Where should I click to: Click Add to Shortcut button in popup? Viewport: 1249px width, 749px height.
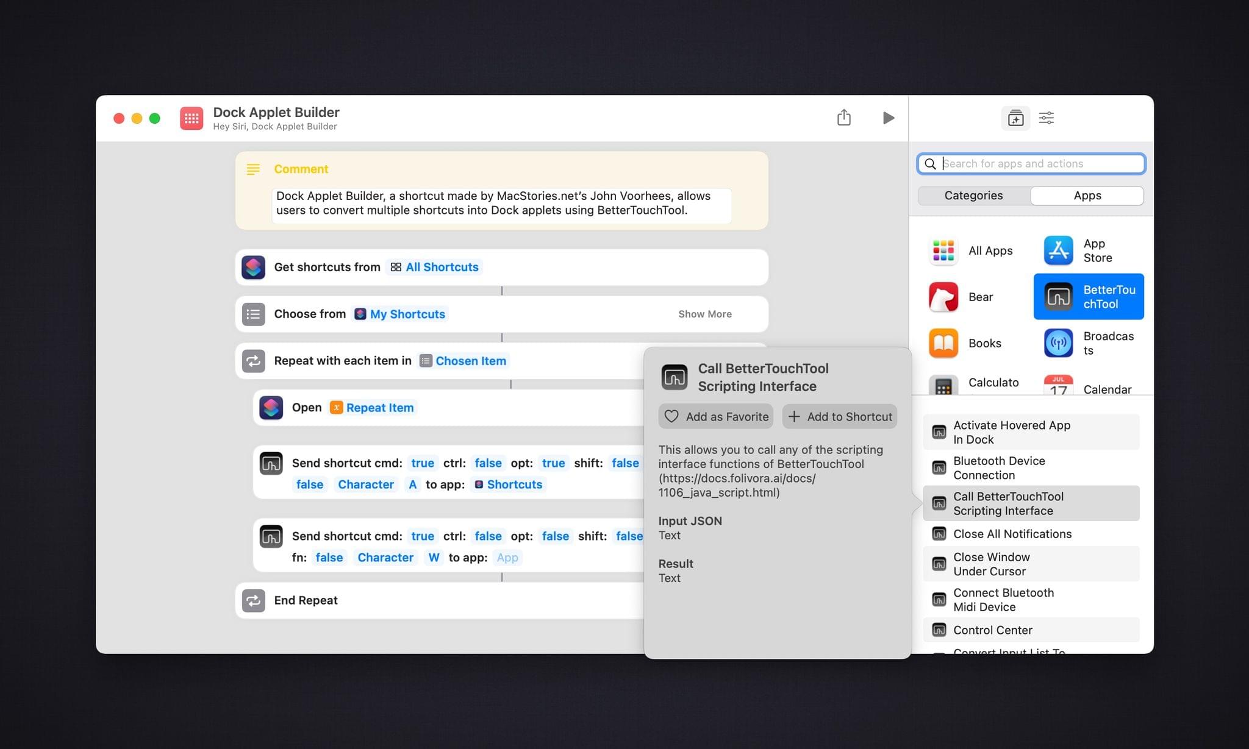[x=840, y=416]
